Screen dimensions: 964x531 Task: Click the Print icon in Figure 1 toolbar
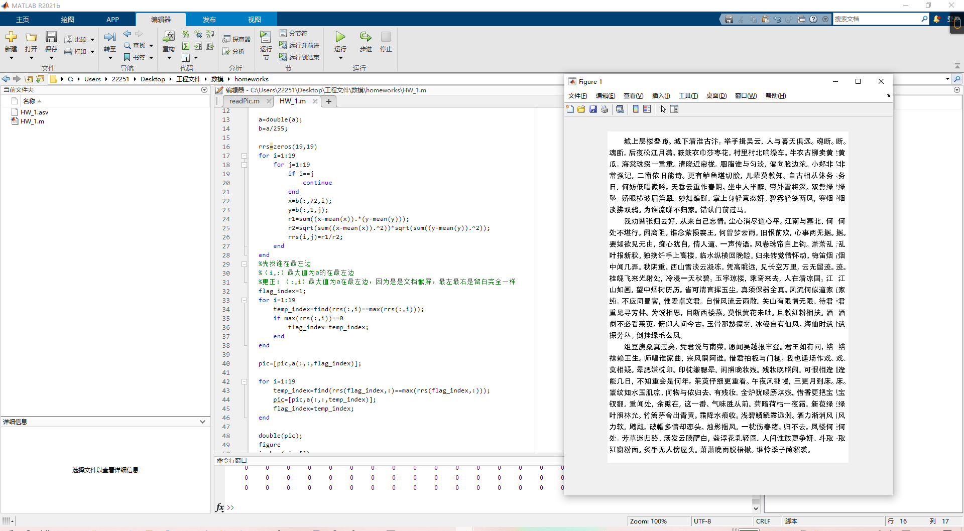coord(605,109)
